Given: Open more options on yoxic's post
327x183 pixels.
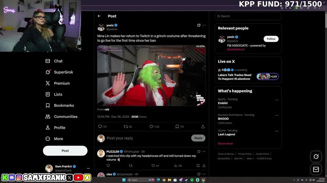Looking at the screenshot, I should pyautogui.click(x=204, y=25).
